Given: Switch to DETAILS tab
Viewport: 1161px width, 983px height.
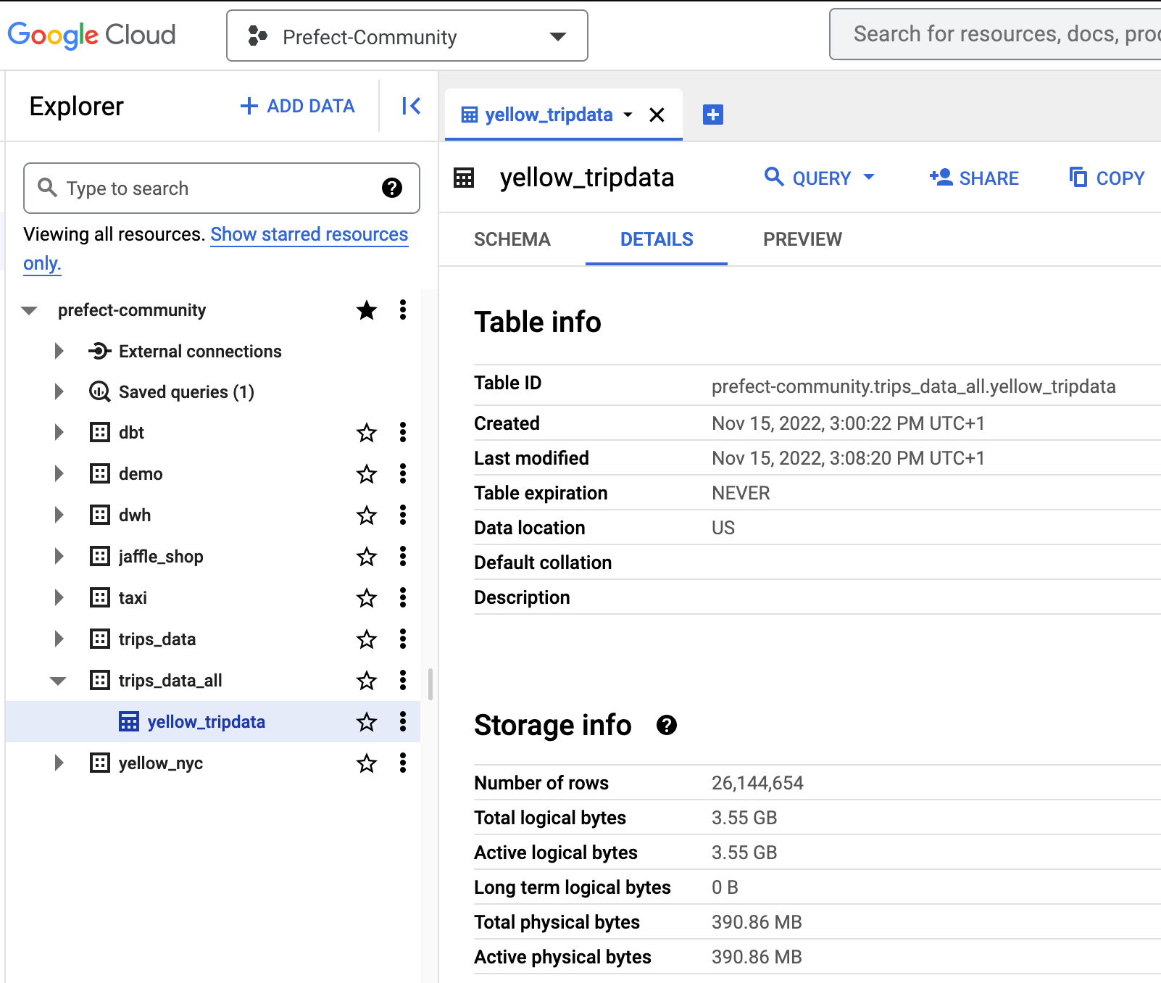Looking at the screenshot, I should [x=657, y=239].
